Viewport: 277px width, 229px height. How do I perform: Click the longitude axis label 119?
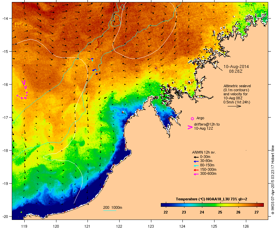coord(24,226)
